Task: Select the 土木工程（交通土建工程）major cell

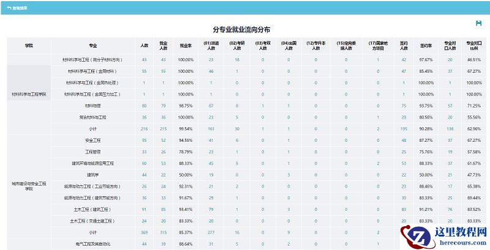Action: 93,221
